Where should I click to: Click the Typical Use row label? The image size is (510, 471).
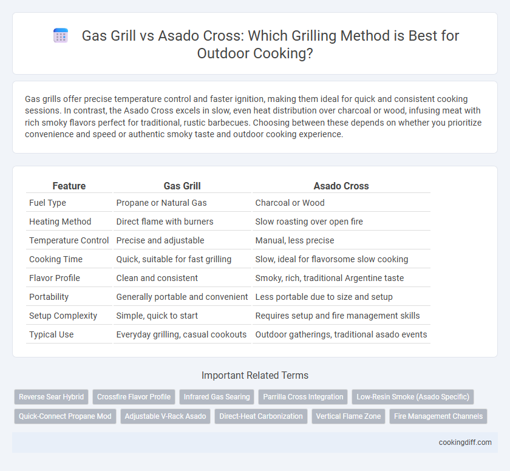(52, 334)
